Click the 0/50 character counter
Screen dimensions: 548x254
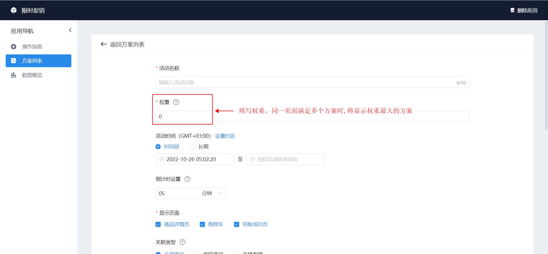tap(461, 83)
